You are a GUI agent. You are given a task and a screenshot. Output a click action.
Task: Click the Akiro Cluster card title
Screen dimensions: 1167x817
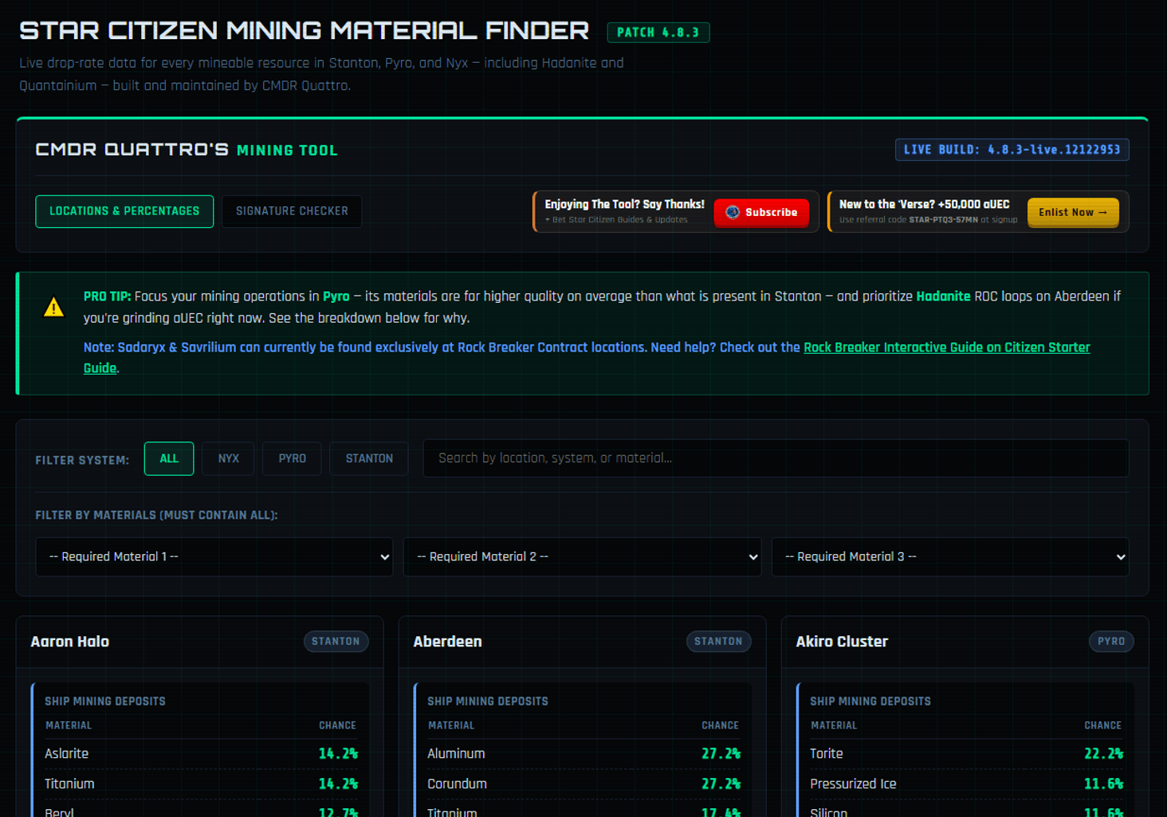coord(842,642)
